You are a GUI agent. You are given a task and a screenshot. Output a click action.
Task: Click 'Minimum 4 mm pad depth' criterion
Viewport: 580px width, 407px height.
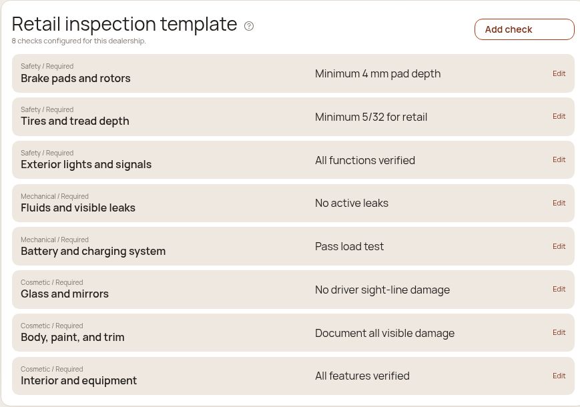tap(378, 74)
